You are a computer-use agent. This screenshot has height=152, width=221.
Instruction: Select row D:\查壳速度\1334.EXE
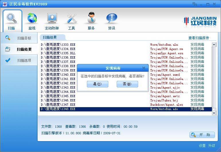(x=126, y=49)
